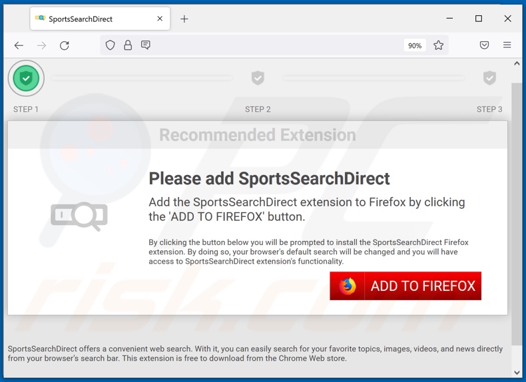Show site security padlock info
The height and width of the screenshot is (382, 526).
point(128,45)
